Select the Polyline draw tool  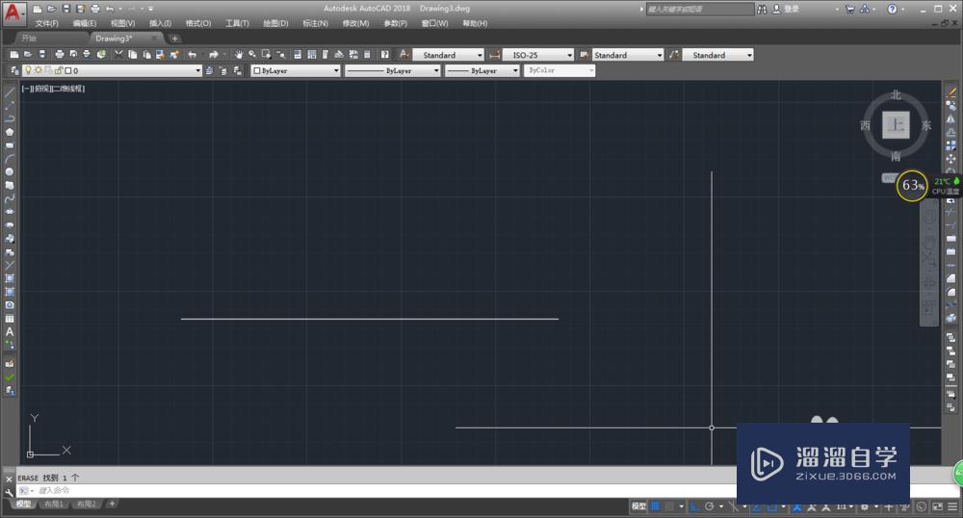[x=10, y=118]
